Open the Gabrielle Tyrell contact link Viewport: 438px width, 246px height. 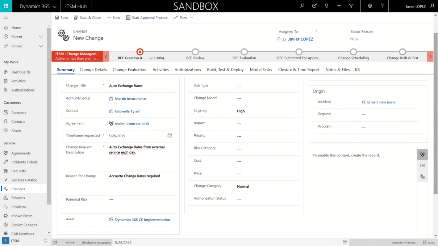pos(127,111)
